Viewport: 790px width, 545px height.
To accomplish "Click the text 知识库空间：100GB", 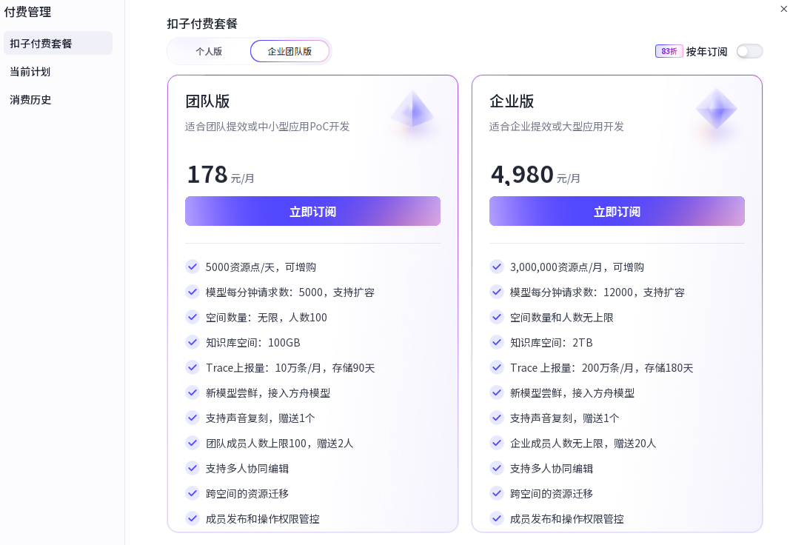I will coord(253,343).
